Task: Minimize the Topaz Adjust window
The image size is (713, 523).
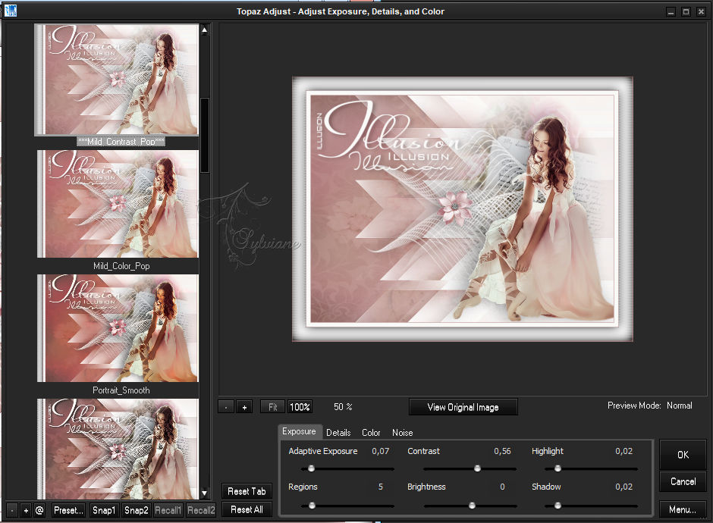Action: pos(671,12)
